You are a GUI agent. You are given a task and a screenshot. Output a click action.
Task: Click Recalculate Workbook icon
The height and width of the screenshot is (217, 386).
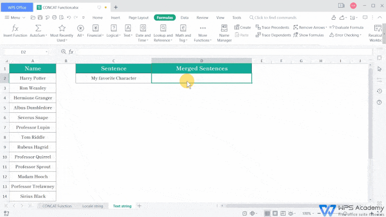click(x=377, y=28)
